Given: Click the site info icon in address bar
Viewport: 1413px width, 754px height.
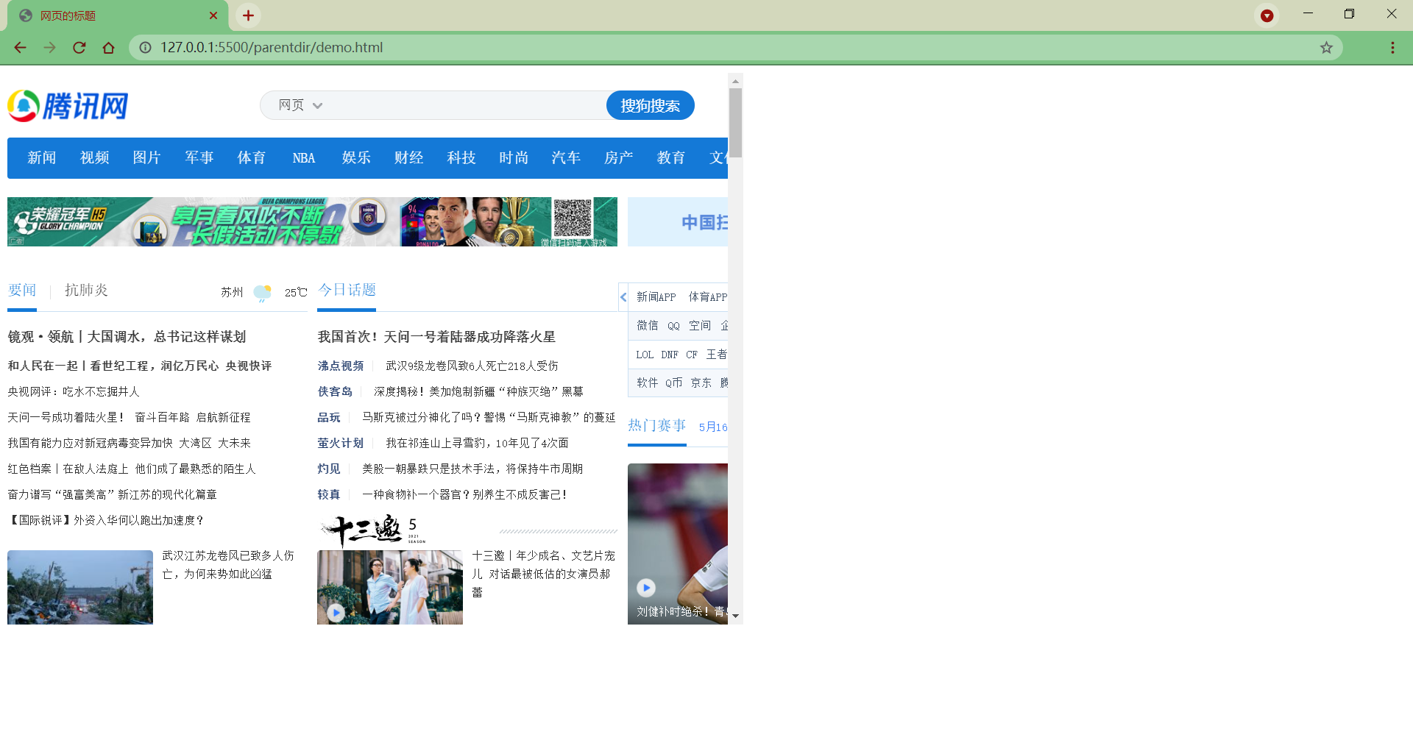Looking at the screenshot, I should (145, 47).
